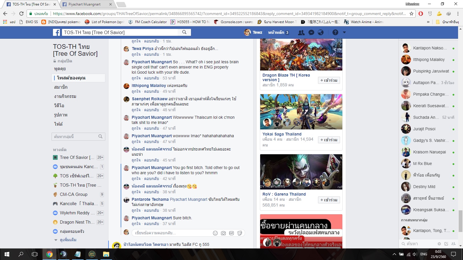The width and height of the screenshot is (463, 260).
Task: Click the Opera extension icon in toolbar
Action: click(x=421, y=14)
